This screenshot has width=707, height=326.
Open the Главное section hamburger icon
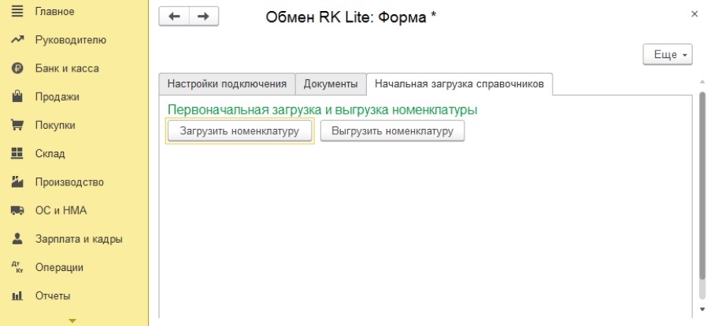17,11
